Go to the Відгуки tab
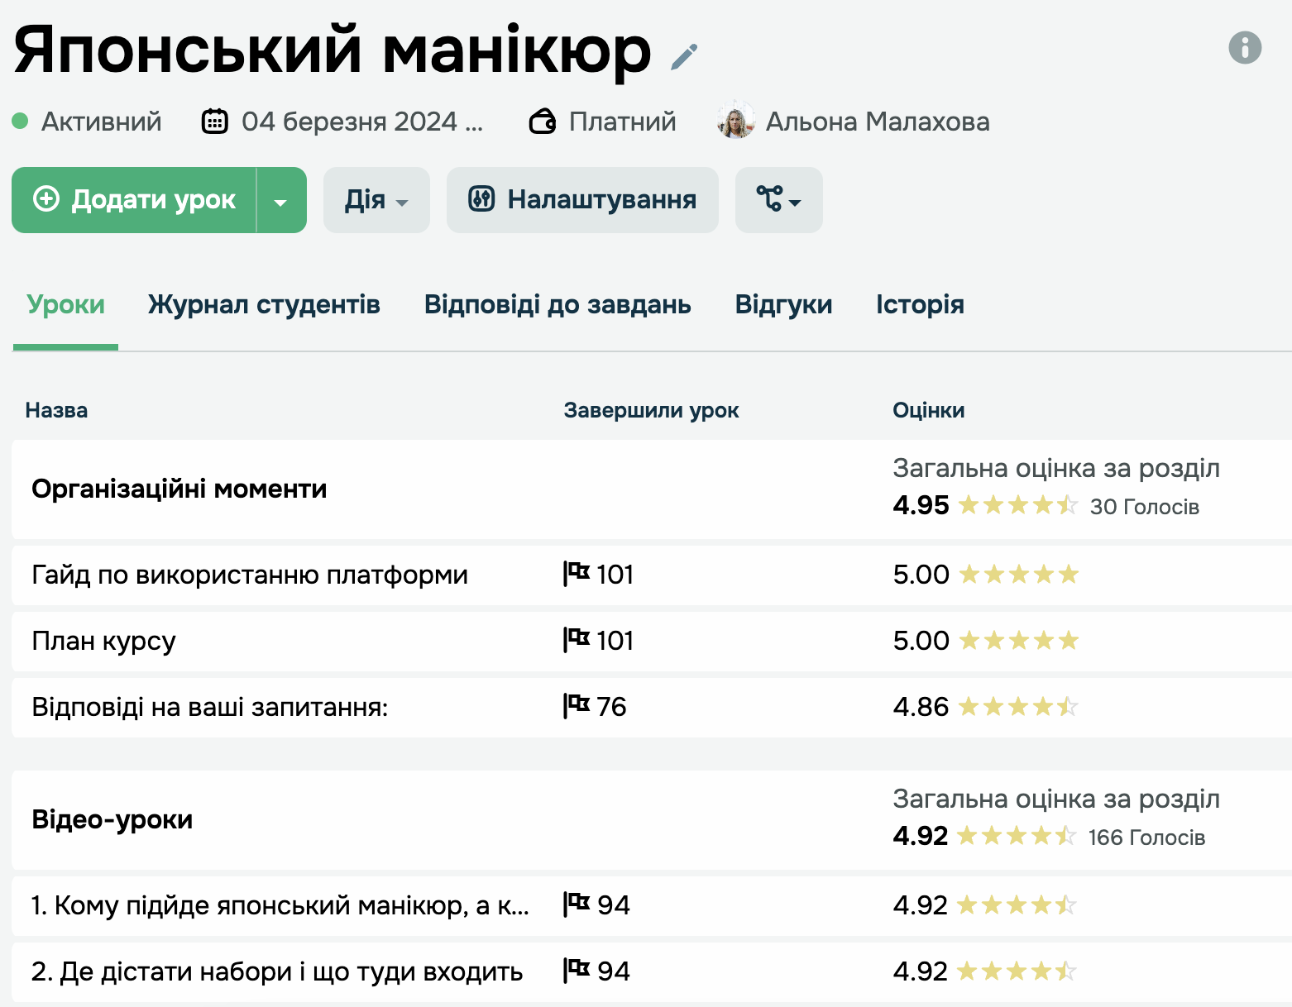 click(783, 305)
